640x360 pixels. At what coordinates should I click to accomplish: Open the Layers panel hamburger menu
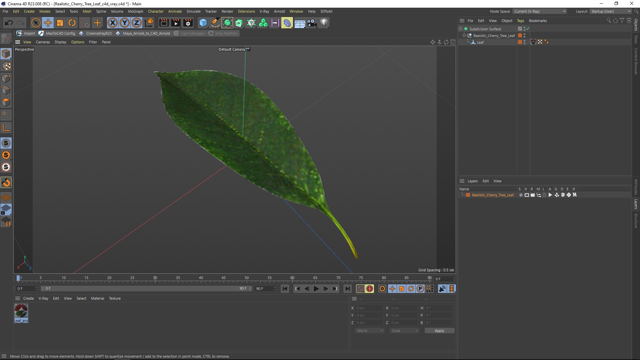coord(462,181)
